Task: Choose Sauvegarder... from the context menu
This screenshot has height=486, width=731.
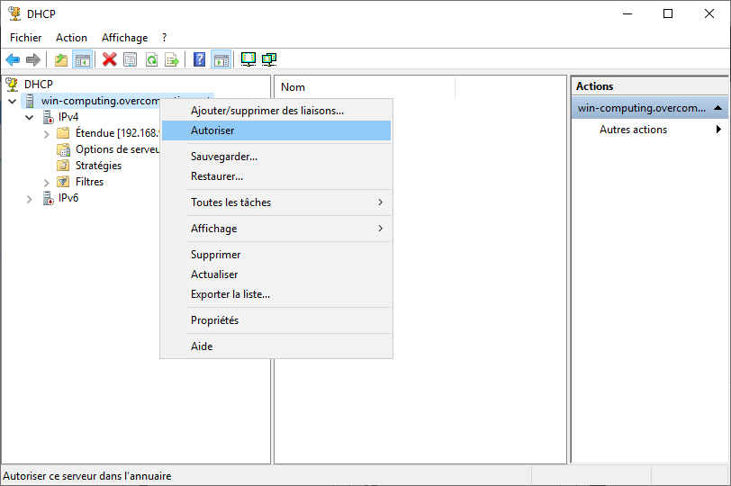Action: (x=224, y=157)
